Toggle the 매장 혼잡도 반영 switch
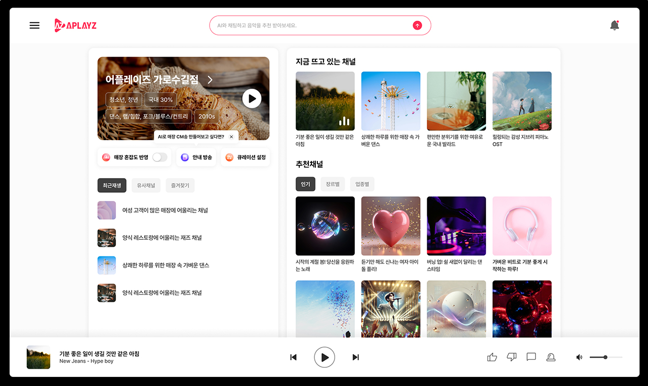 [159, 157]
